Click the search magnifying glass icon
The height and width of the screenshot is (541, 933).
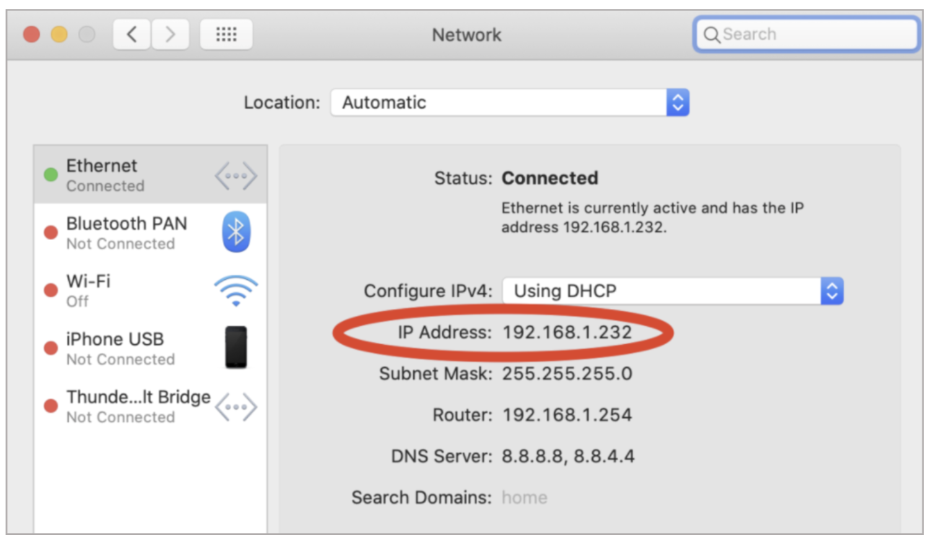point(711,35)
